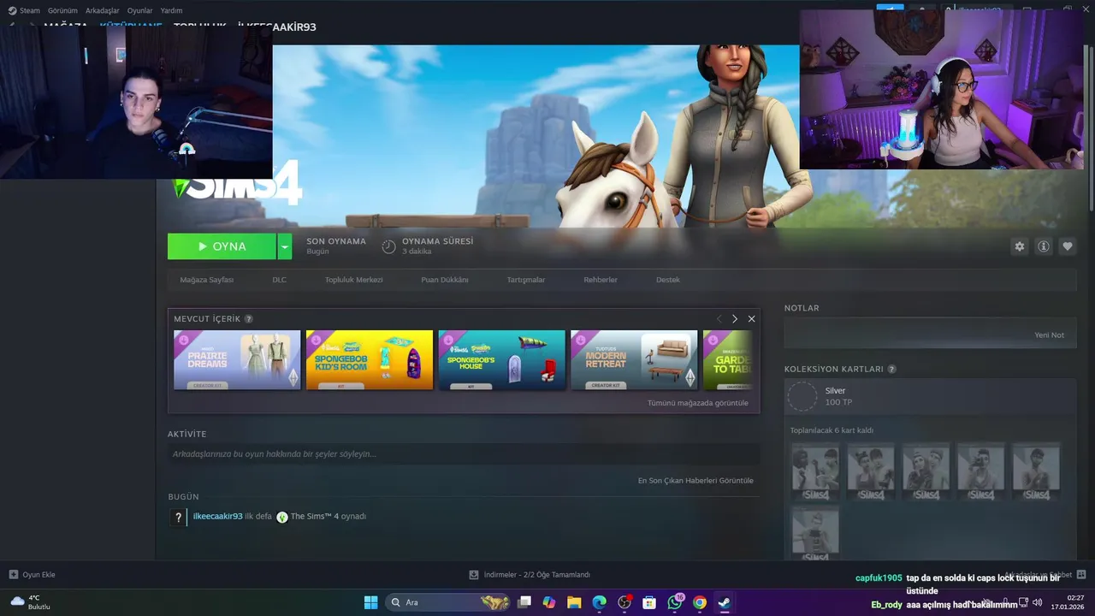Open the Puan Dükkânı tab
Viewport: 1095px width, 616px height.
click(445, 280)
